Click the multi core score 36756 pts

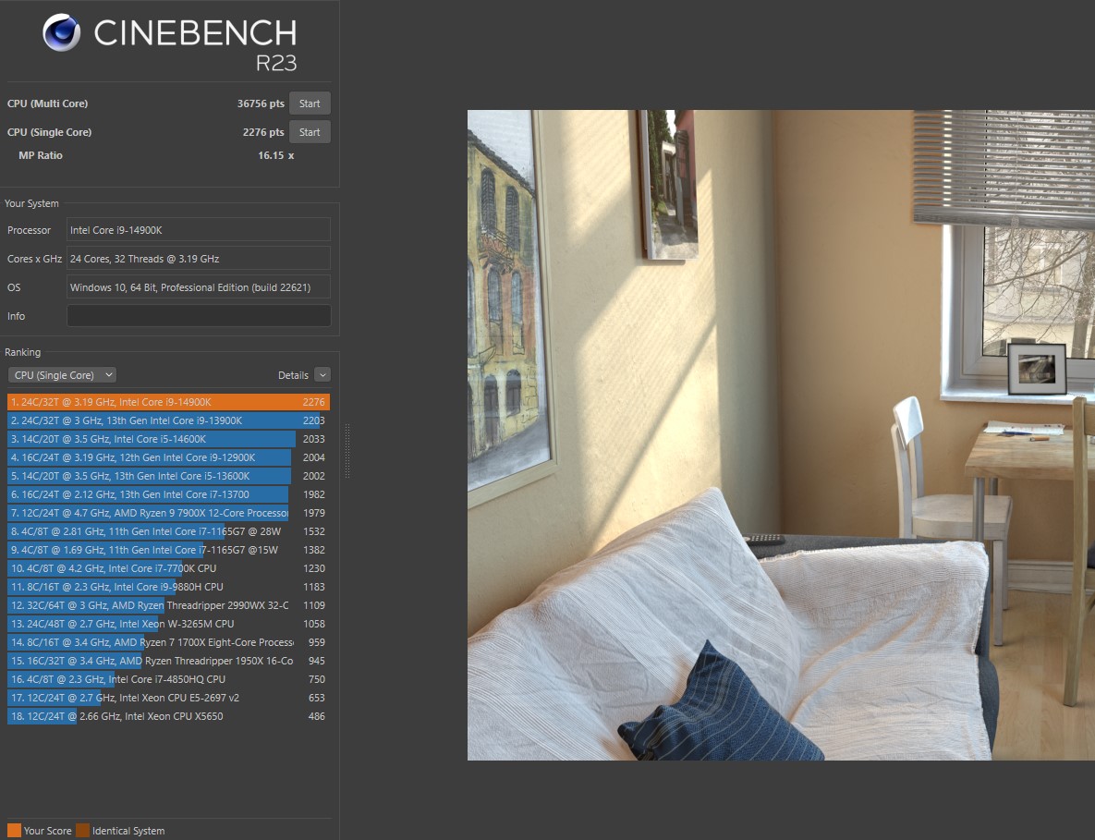coord(261,103)
